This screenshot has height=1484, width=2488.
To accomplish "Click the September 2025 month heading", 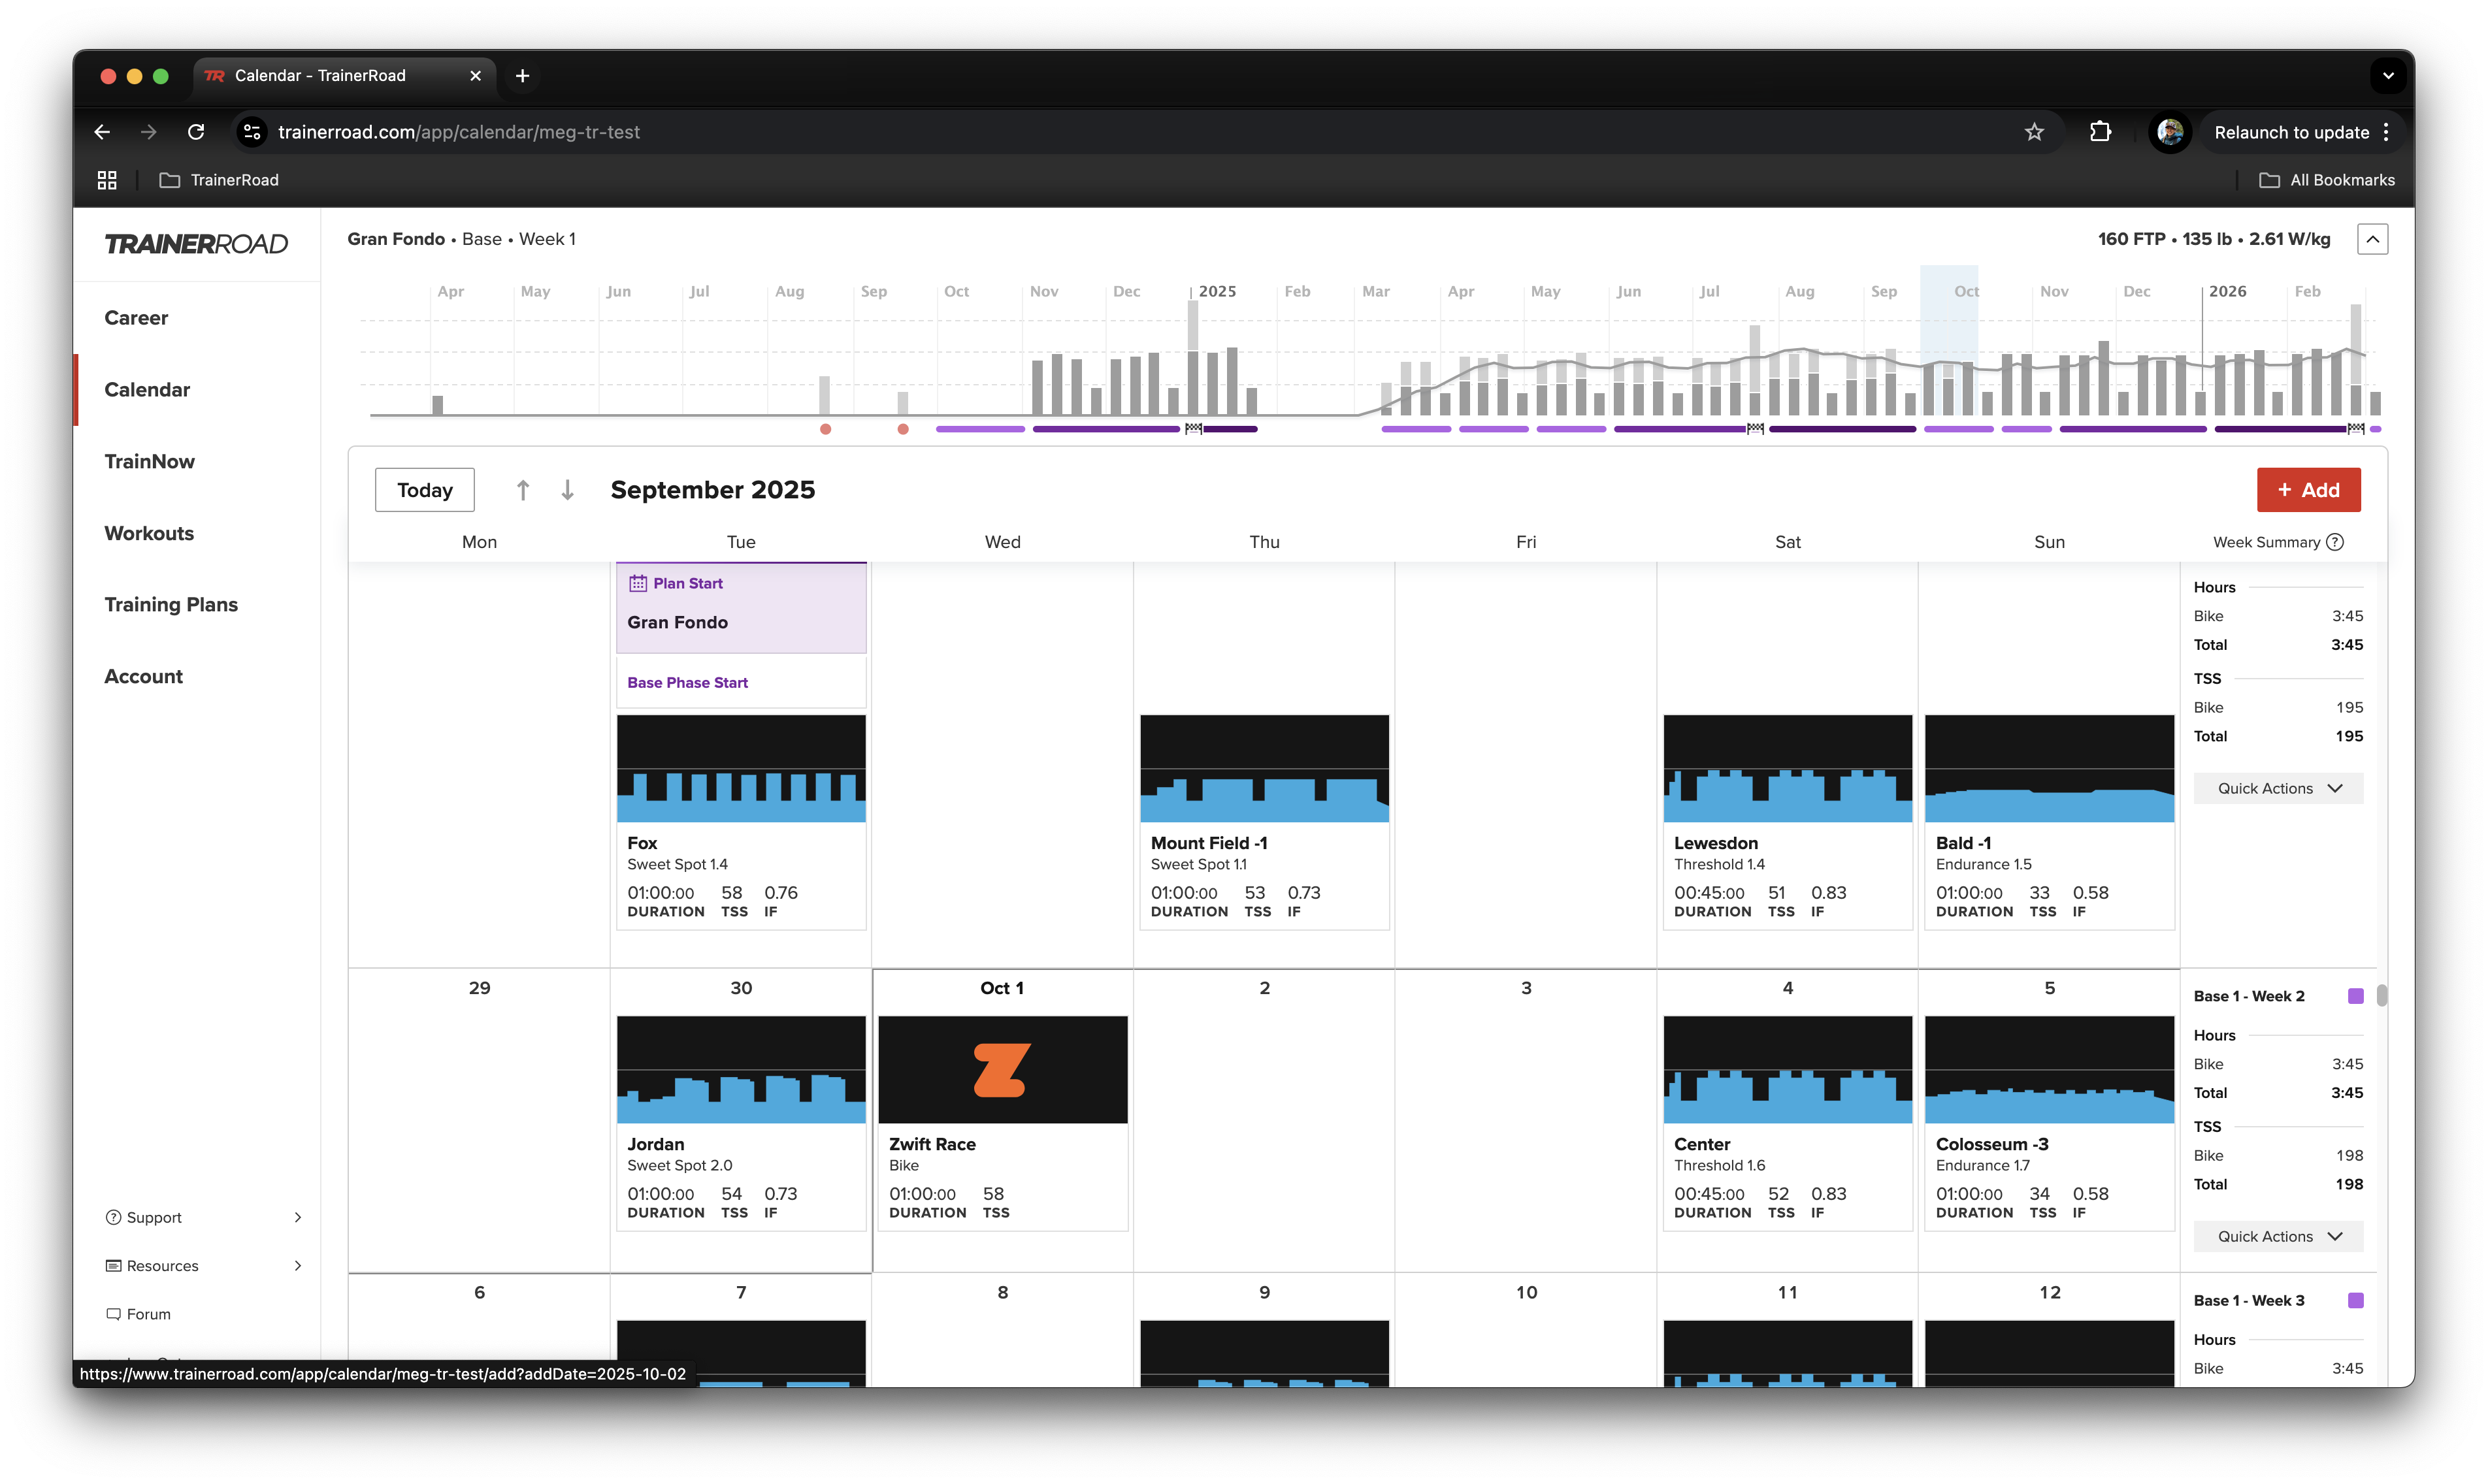I will [x=713, y=490].
